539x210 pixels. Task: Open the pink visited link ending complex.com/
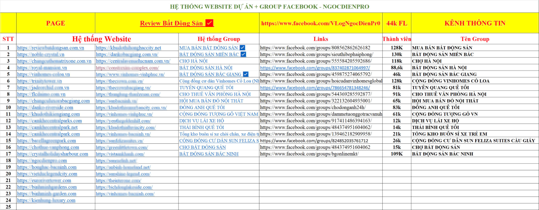pyautogui.click(x=127, y=68)
